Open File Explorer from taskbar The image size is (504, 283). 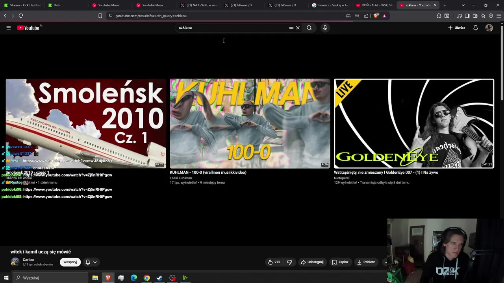pos(95,278)
